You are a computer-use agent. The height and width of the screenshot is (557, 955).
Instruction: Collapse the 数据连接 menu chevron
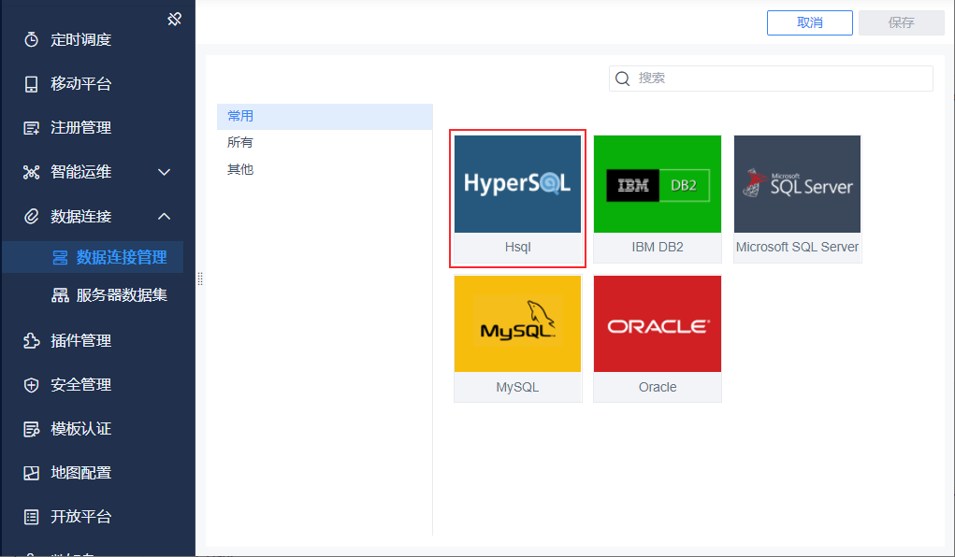point(164,216)
